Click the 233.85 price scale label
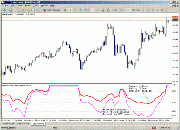The image size is (180, 130). (x=175, y=25)
